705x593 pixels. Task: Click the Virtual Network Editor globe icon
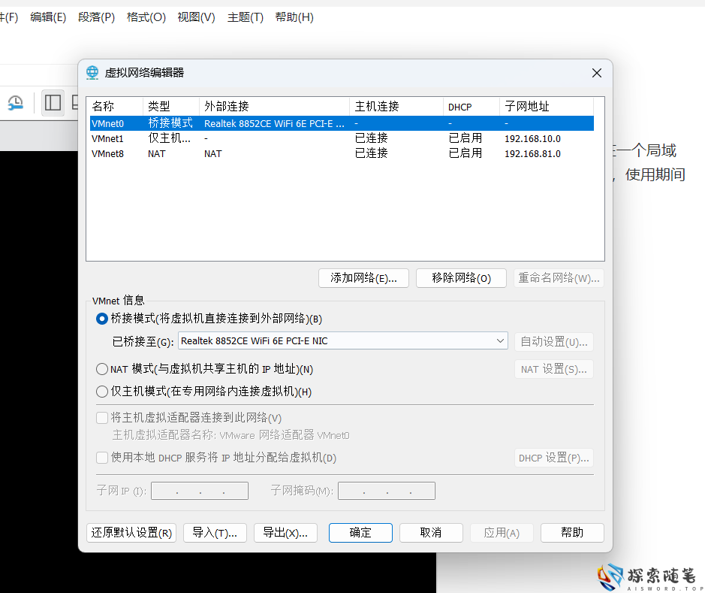click(x=92, y=72)
